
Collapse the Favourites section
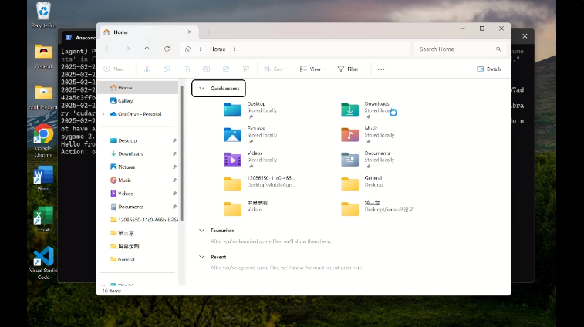201,230
